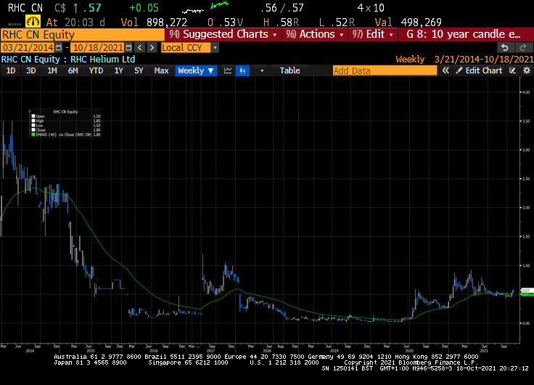This screenshot has width=534, height=385.
Task: Toggle the Close legend box
Action: coord(32,129)
